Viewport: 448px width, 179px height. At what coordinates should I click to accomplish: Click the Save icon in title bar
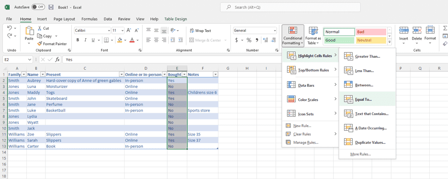point(51,7)
